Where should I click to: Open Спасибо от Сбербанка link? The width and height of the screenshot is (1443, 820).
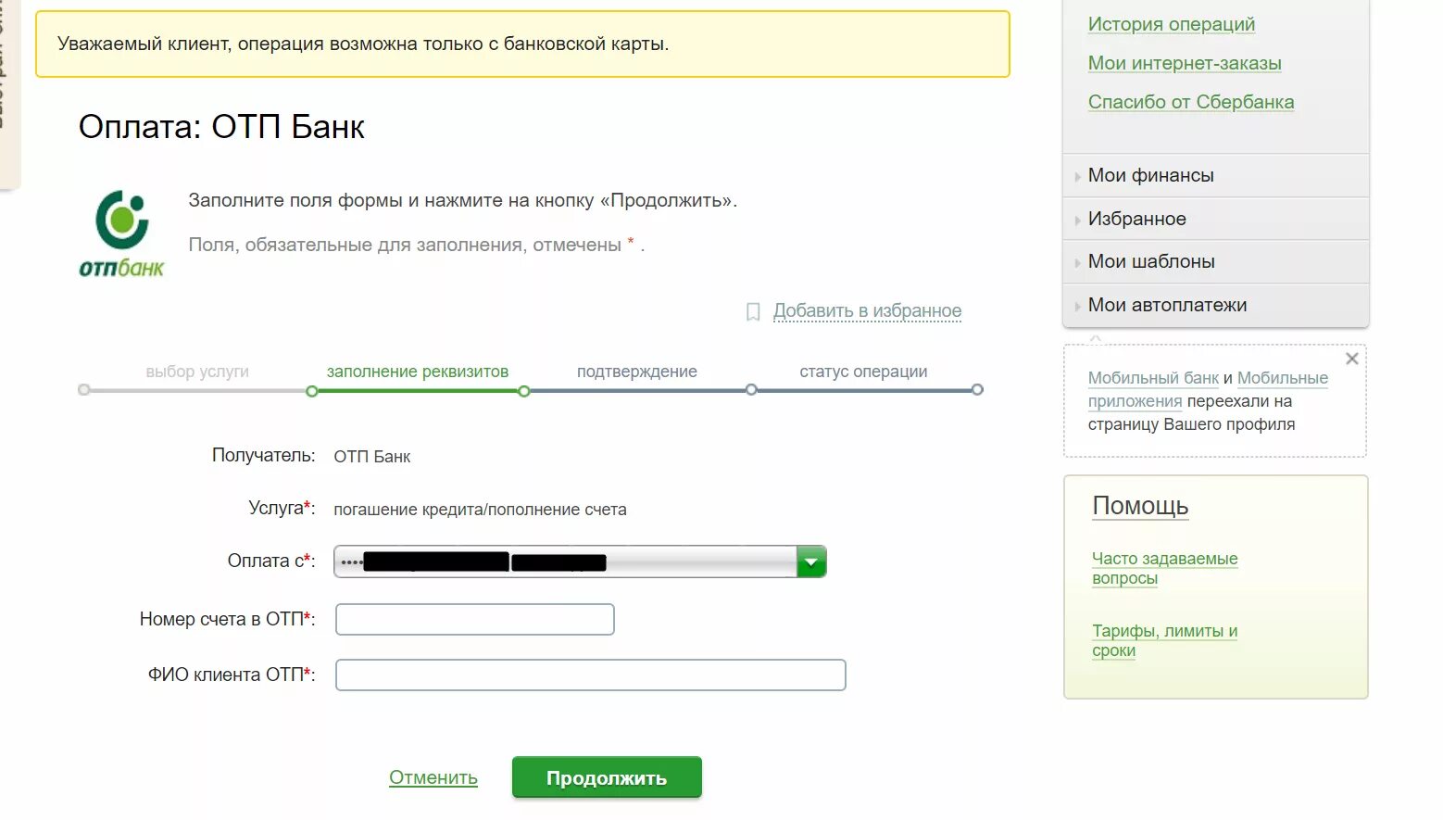1191,102
